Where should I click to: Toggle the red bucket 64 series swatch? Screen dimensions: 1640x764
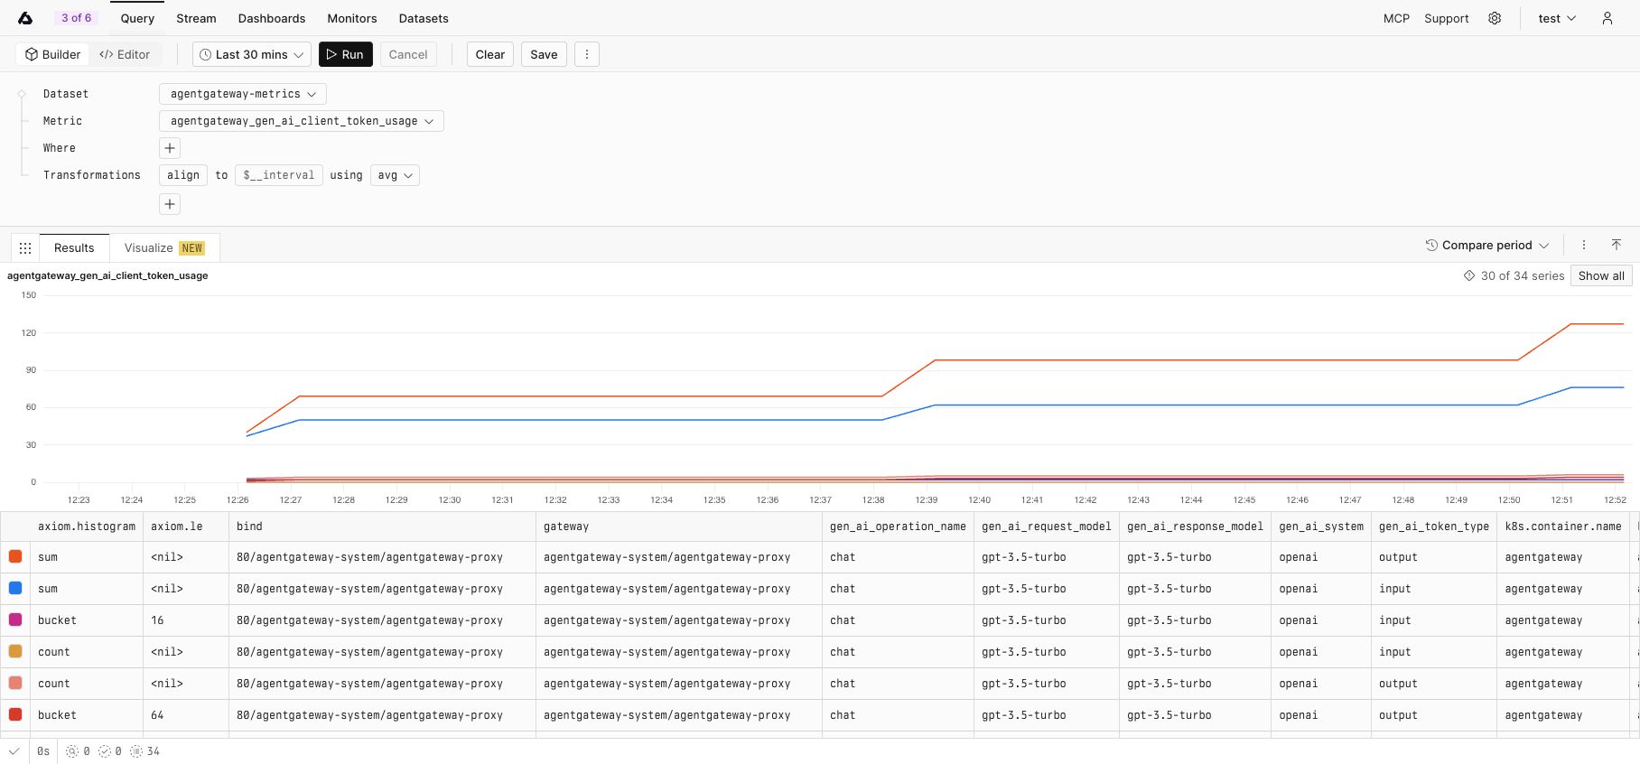tap(15, 715)
